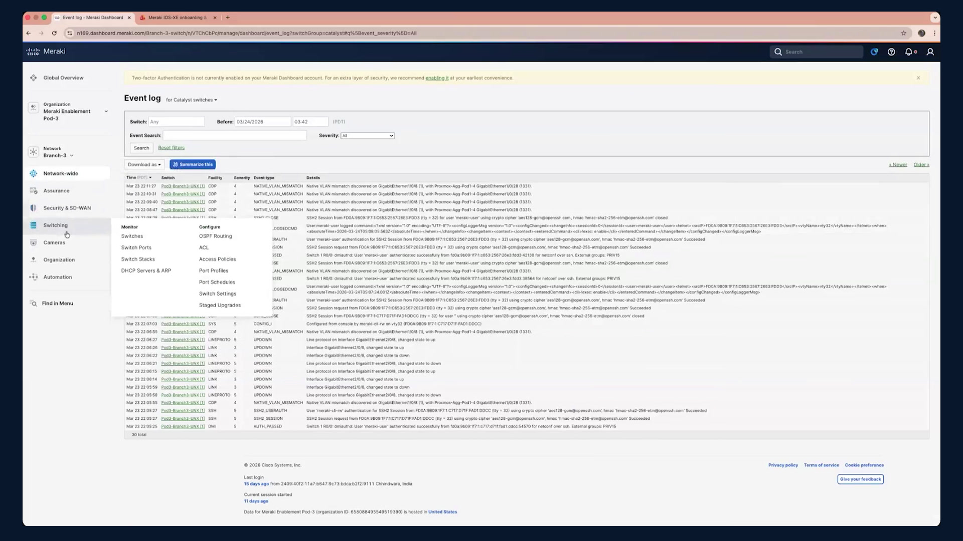This screenshot has height=541, width=963.
Task: Click the Summarize this button
Action: click(x=193, y=164)
